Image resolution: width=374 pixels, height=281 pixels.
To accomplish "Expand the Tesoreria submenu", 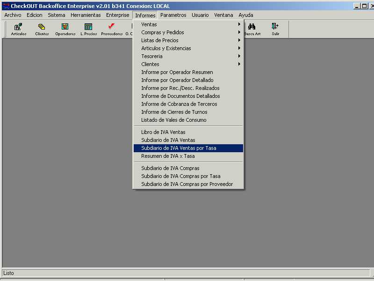I will pyautogui.click(x=188, y=56).
